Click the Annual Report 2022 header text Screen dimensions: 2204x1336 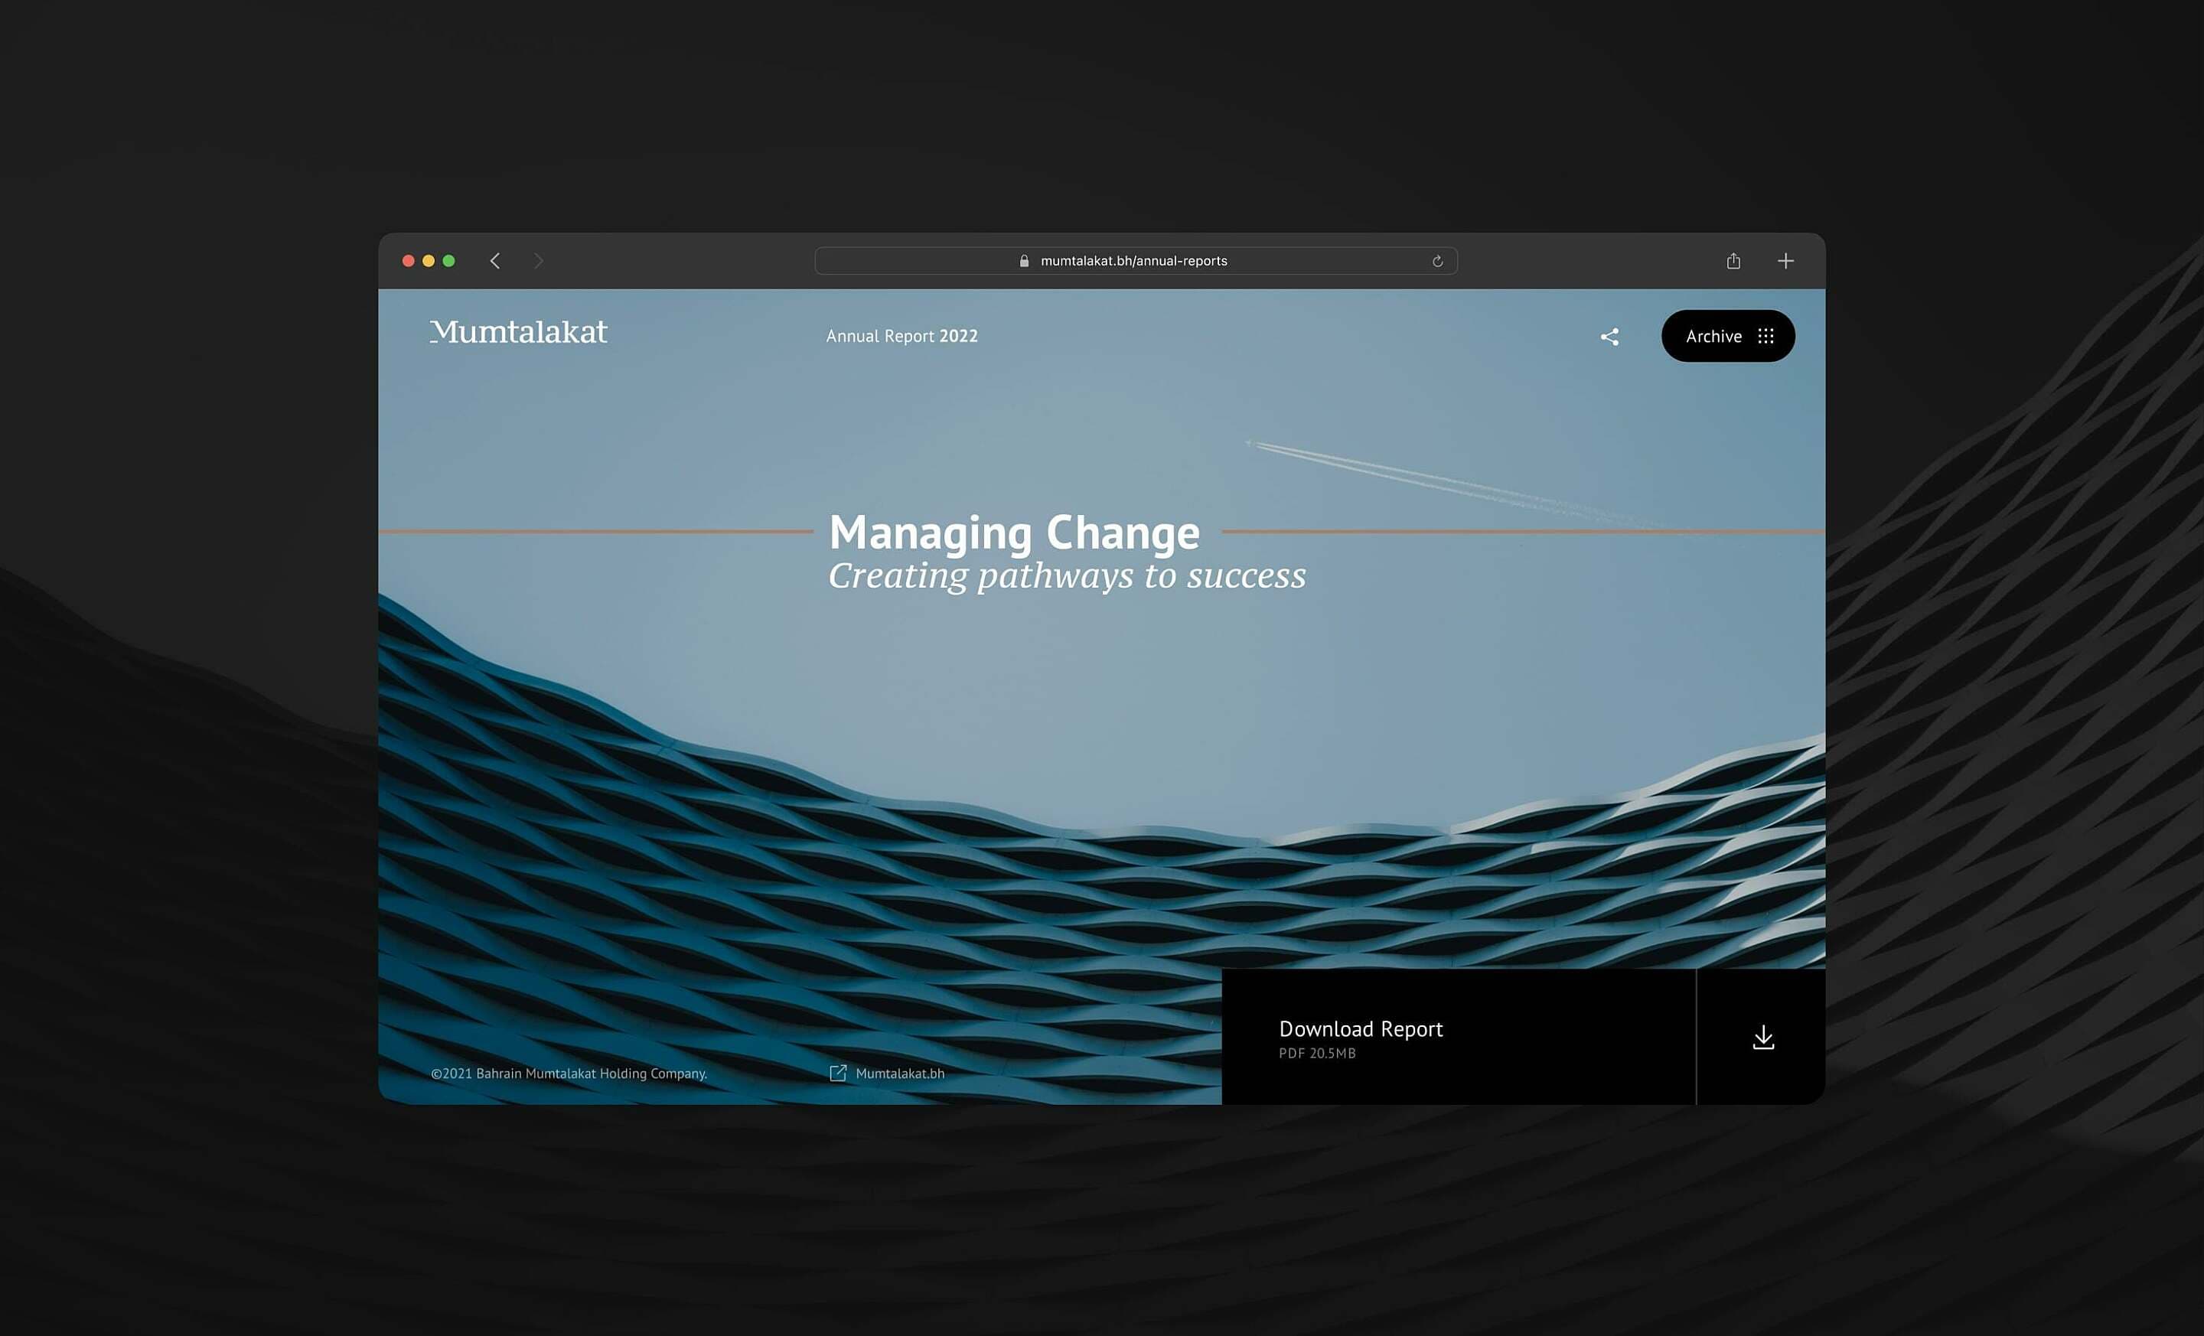[901, 336]
